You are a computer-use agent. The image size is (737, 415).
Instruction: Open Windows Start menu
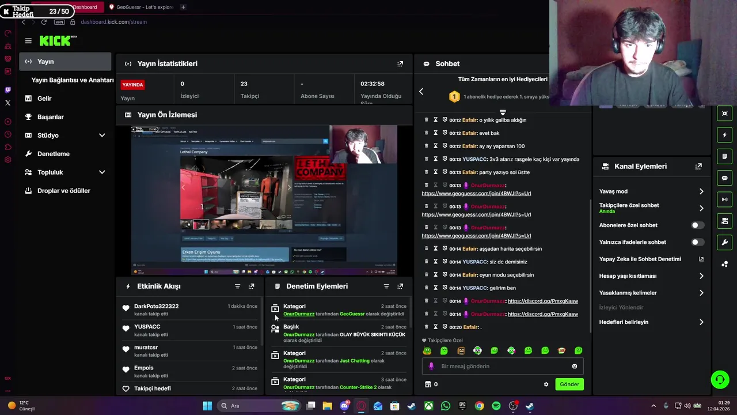click(207, 406)
